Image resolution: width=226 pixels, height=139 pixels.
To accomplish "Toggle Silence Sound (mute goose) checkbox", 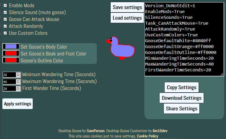I will 5,12.
